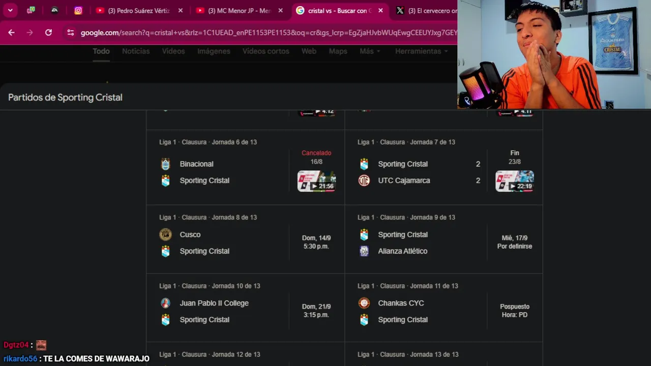Play the 22:19 match highlights video
This screenshot has width=651, height=366.
click(515, 181)
